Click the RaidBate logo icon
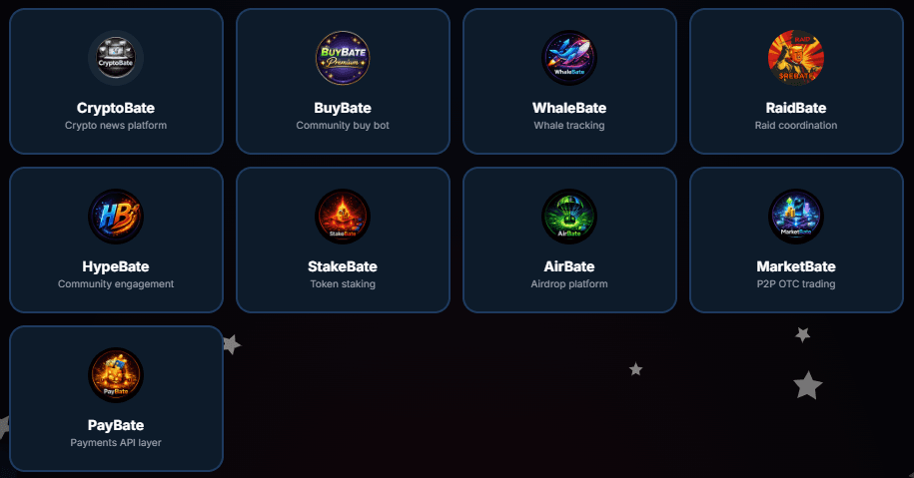This screenshot has width=914, height=478. pyautogui.click(x=796, y=58)
